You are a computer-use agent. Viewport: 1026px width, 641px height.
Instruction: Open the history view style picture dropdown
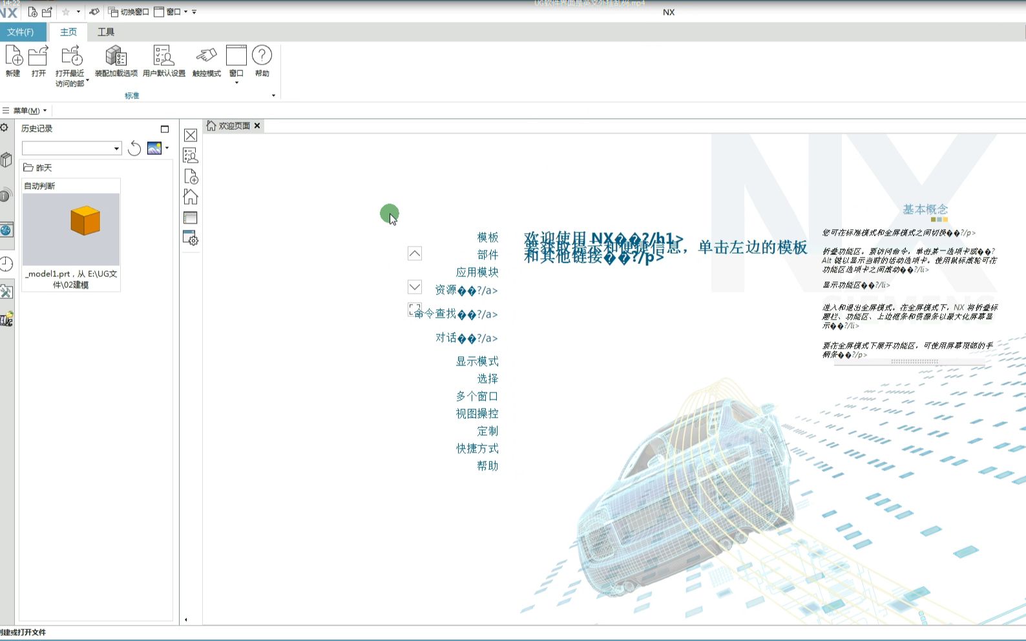158,148
